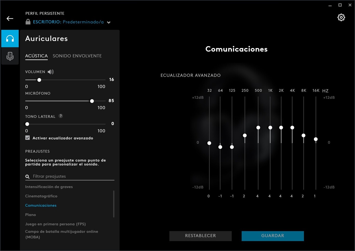The image size is (355, 251).
Task: Switch to the Sonido Envolvente tab
Action: point(77,56)
